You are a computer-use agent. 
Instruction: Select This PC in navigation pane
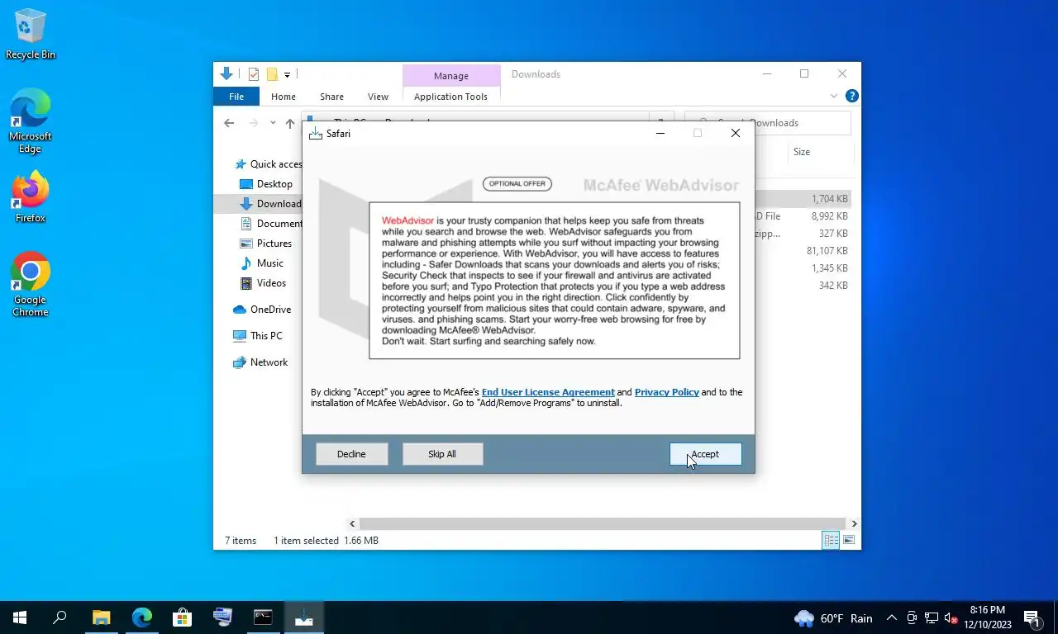[x=258, y=336]
